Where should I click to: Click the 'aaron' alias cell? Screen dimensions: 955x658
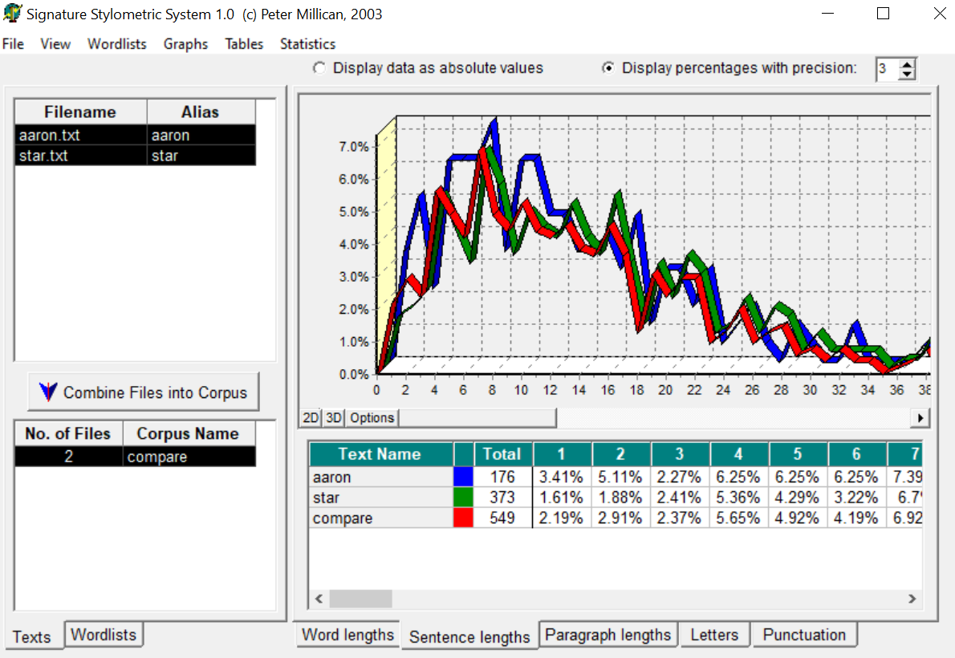(x=201, y=136)
